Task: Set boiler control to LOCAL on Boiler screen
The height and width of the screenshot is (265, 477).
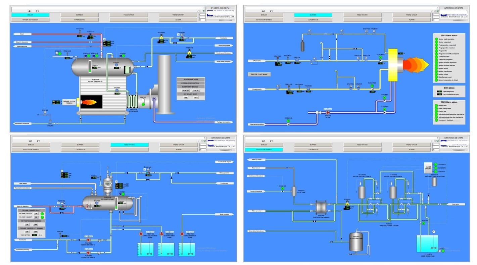Action: (196, 90)
